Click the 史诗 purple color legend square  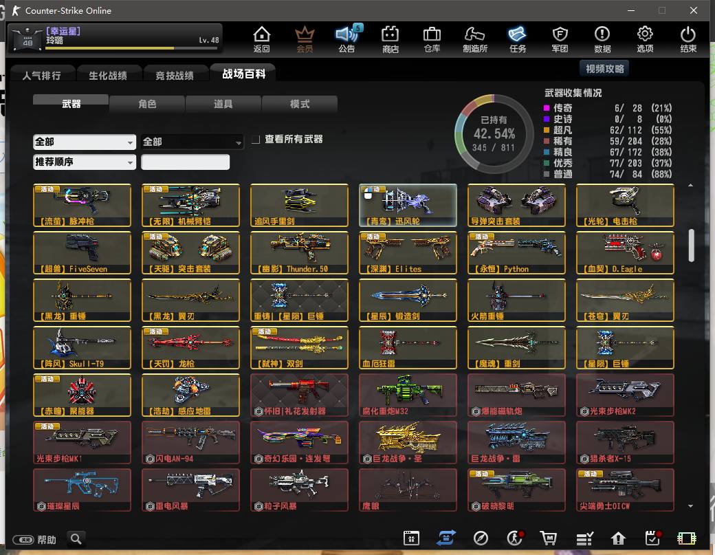pos(547,119)
